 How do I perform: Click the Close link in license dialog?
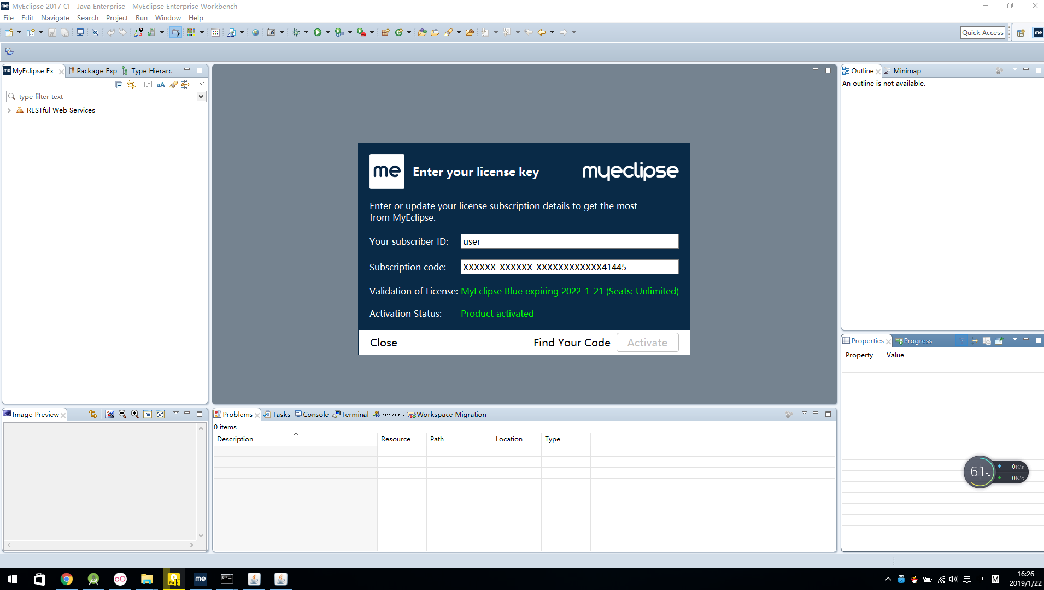coord(384,343)
